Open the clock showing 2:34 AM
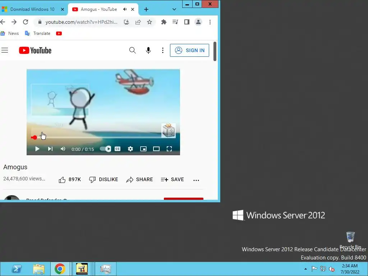Image resolution: width=368 pixels, height=276 pixels. click(x=350, y=269)
